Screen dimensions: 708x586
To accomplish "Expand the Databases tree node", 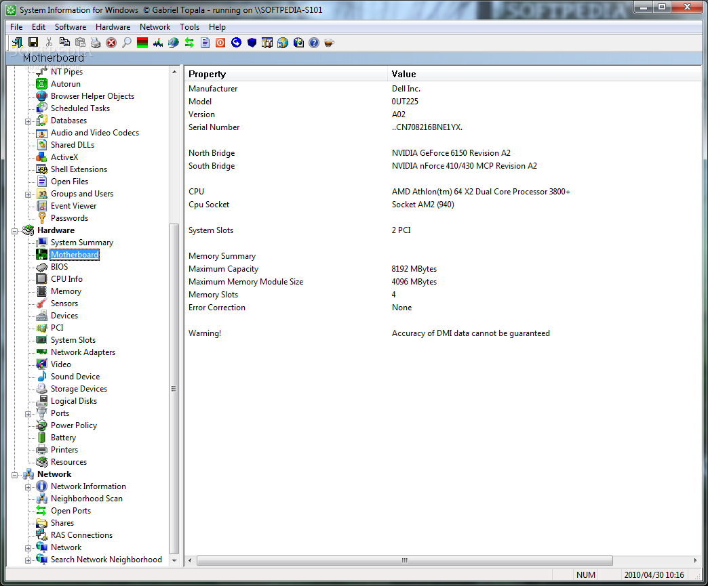I will point(28,121).
